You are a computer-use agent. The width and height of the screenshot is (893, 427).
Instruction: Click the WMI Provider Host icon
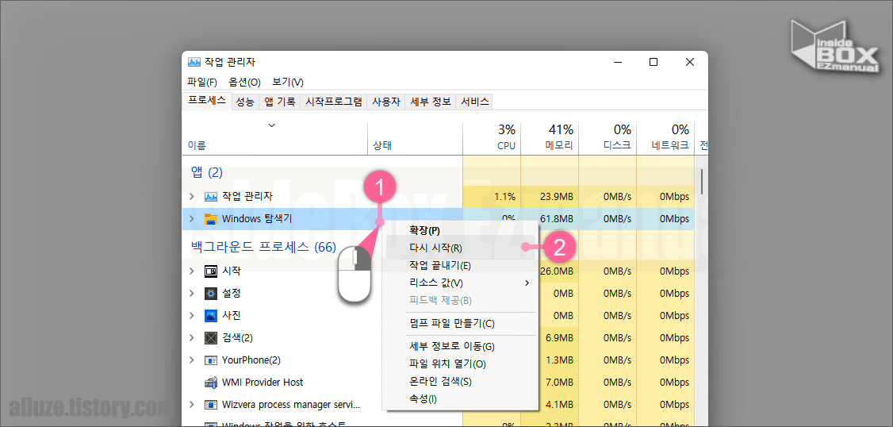coord(211,383)
